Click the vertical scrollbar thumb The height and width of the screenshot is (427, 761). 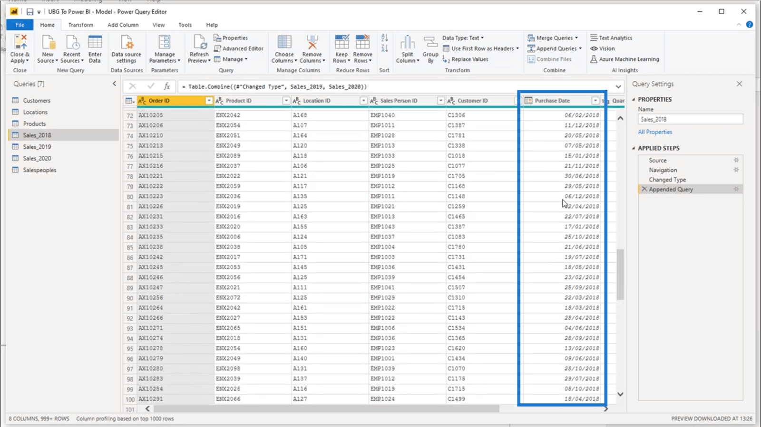tap(620, 275)
